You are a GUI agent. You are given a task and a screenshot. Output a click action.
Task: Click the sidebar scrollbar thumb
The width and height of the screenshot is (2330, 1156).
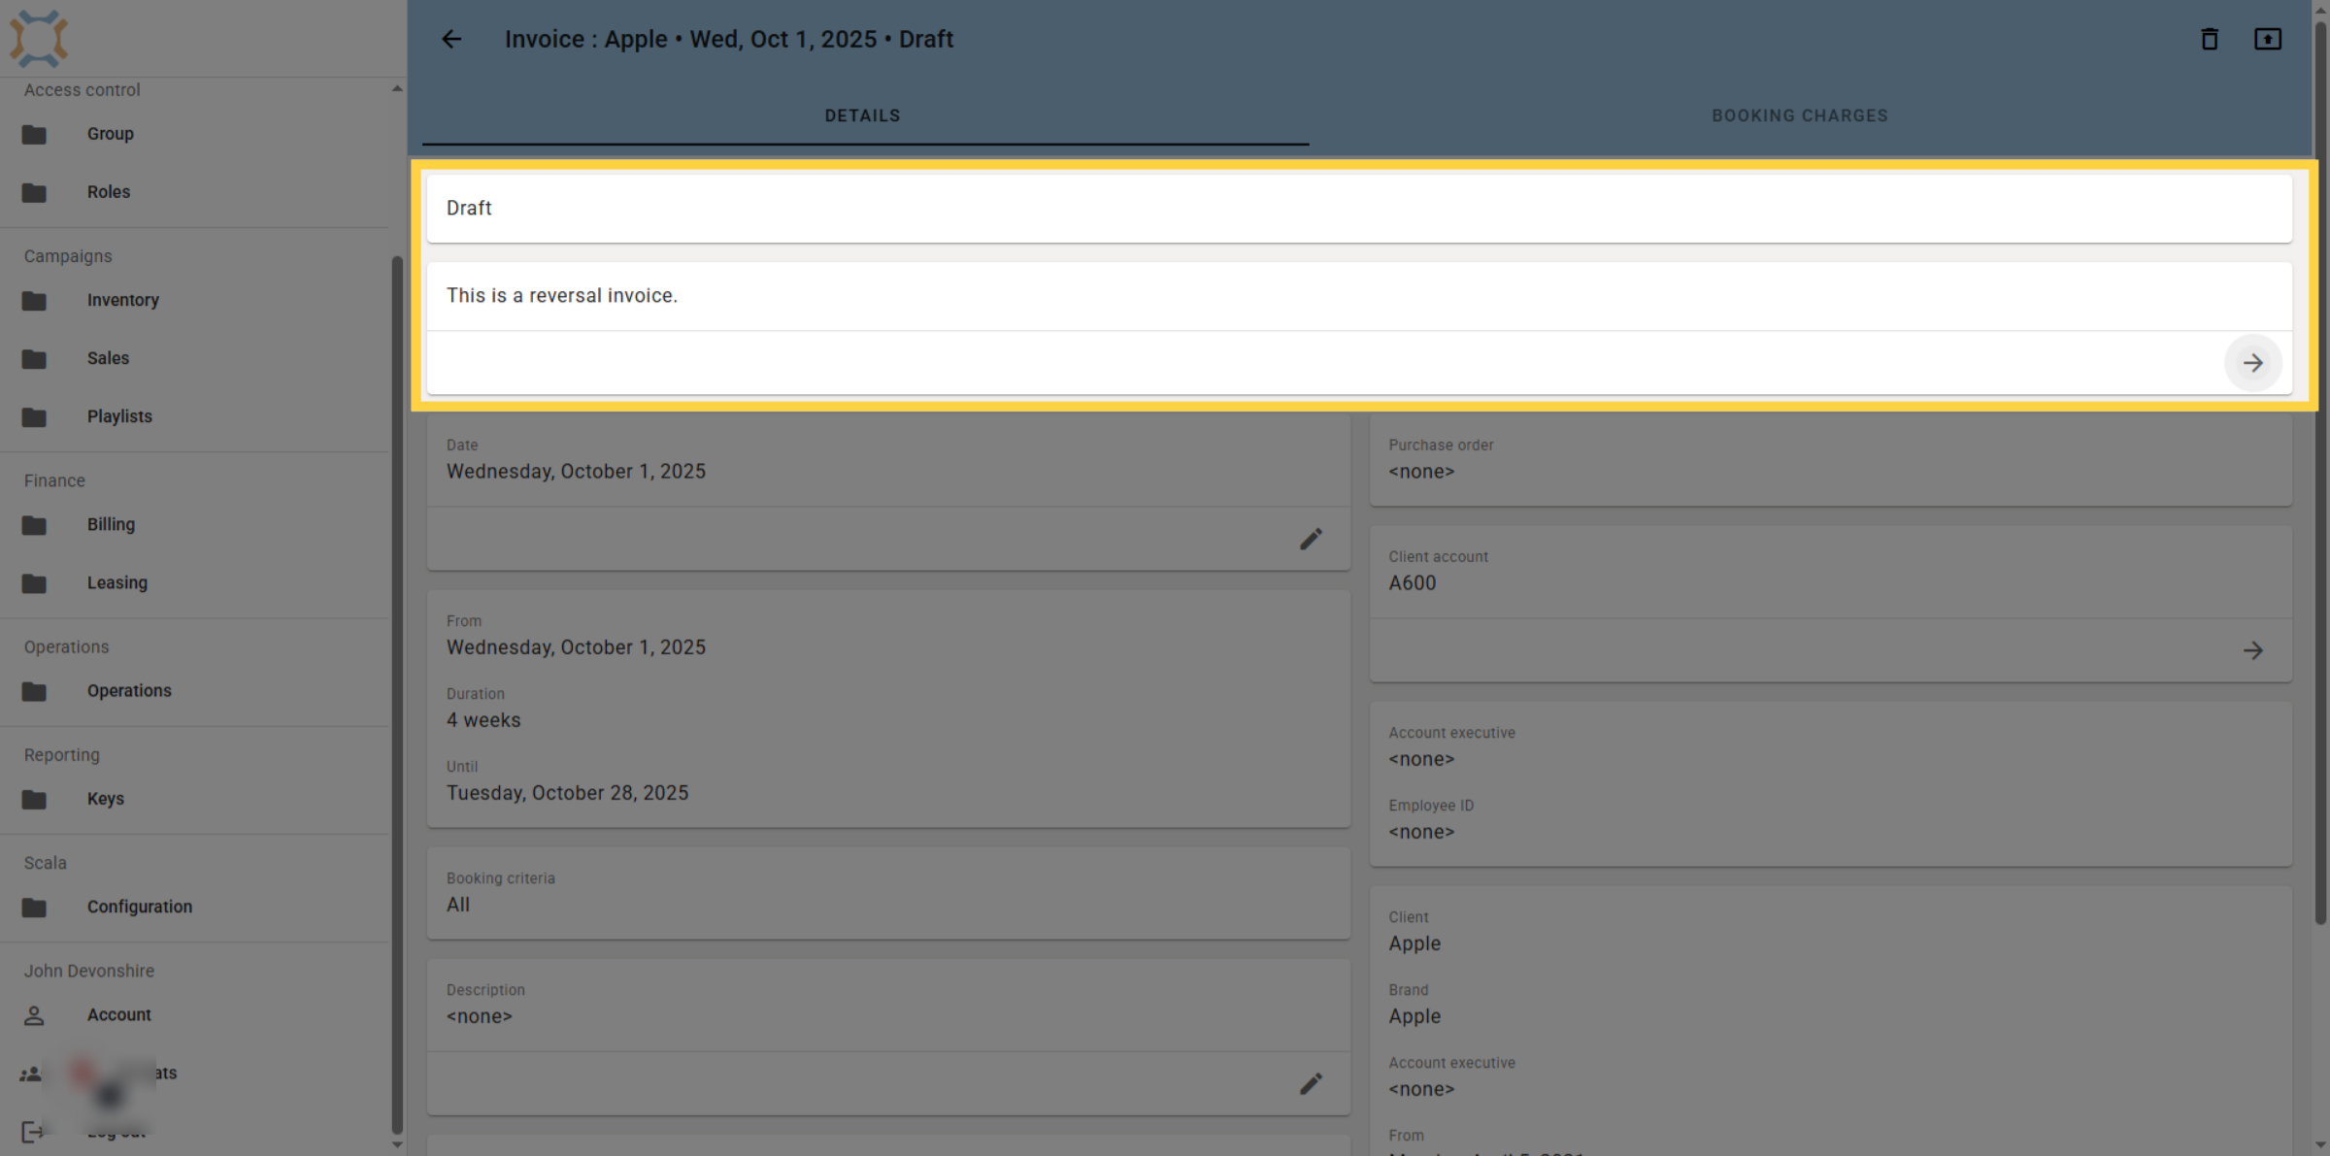coord(397,694)
